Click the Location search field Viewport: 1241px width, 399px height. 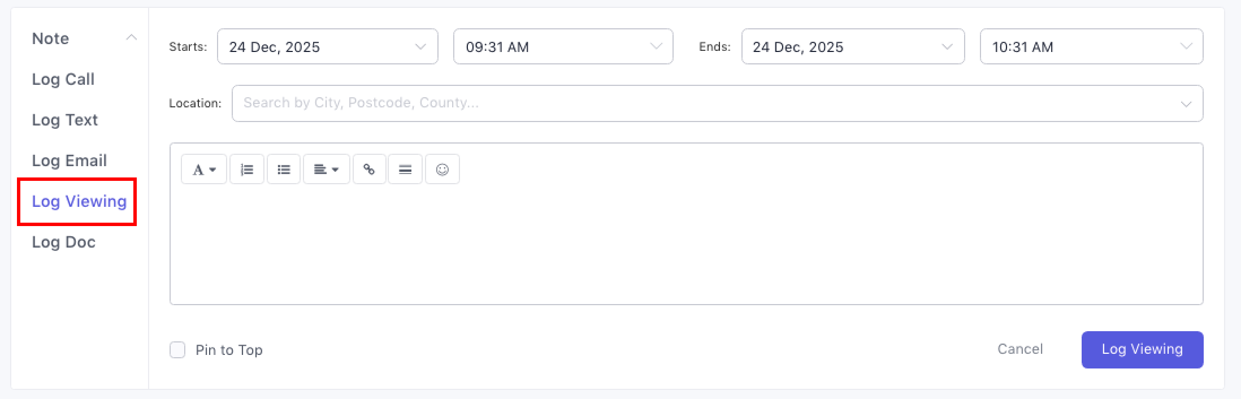706,103
